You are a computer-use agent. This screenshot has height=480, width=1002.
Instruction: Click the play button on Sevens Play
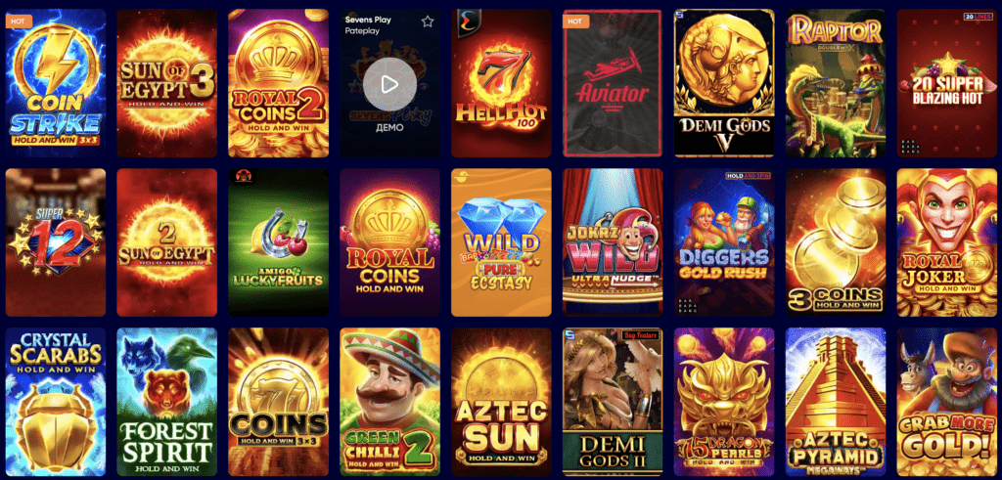389,84
